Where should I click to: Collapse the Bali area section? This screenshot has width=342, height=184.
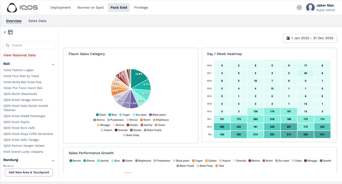click(53, 64)
